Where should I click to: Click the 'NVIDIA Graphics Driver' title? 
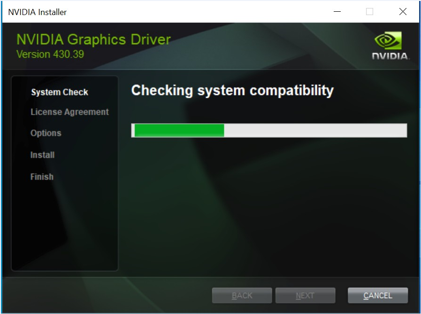pyautogui.click(x=93, y=39)
